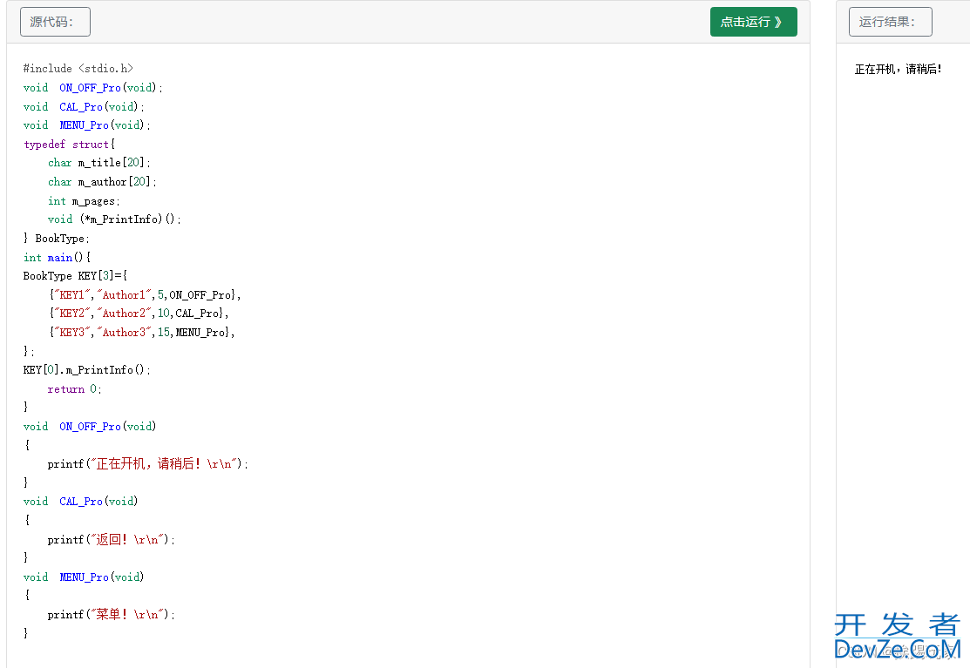Click the #include <stdio.h> line
Viewport: 970px width, 668px height.
(78, 69)
